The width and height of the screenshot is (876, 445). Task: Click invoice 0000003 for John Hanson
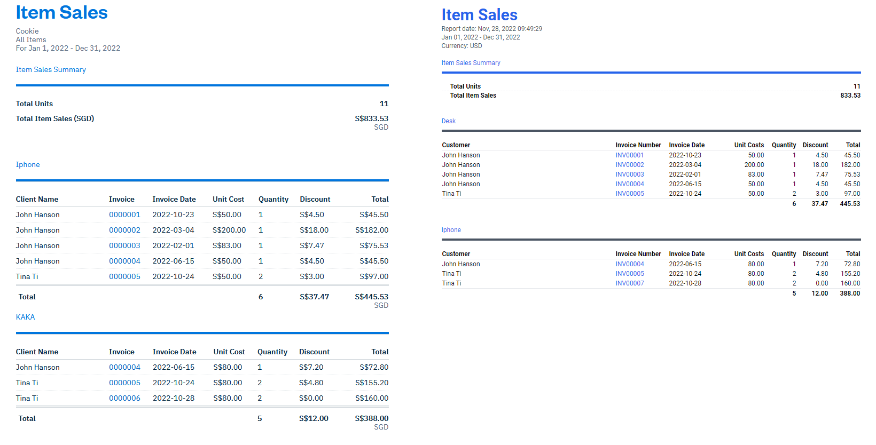click(x=124, y=245)
